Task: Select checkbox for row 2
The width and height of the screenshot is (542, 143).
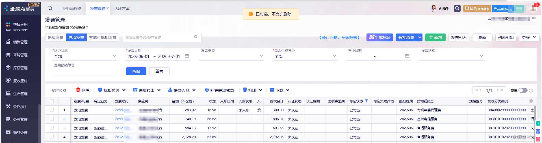Action: (52, 119)
